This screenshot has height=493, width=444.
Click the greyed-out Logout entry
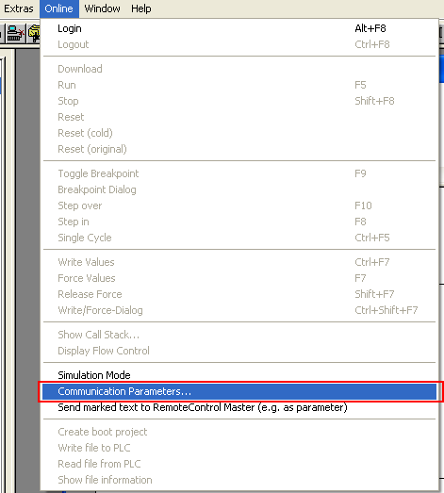[x=239, y=44]
